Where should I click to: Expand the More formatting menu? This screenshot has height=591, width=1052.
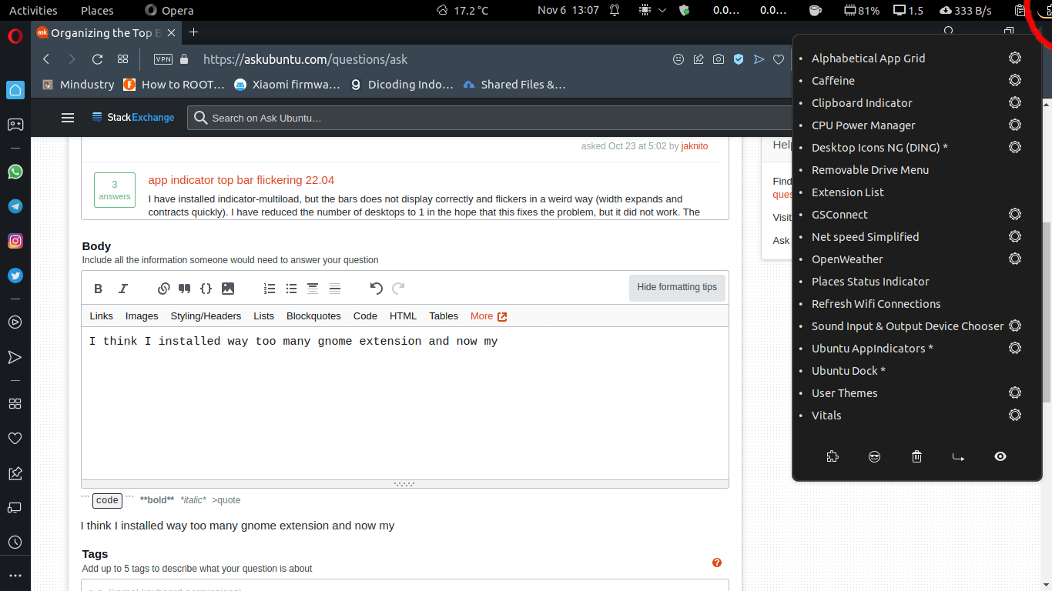(488, 316)
